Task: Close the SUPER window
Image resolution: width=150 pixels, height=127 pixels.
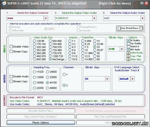Action: pyautogui.click(x=146, y=3)
